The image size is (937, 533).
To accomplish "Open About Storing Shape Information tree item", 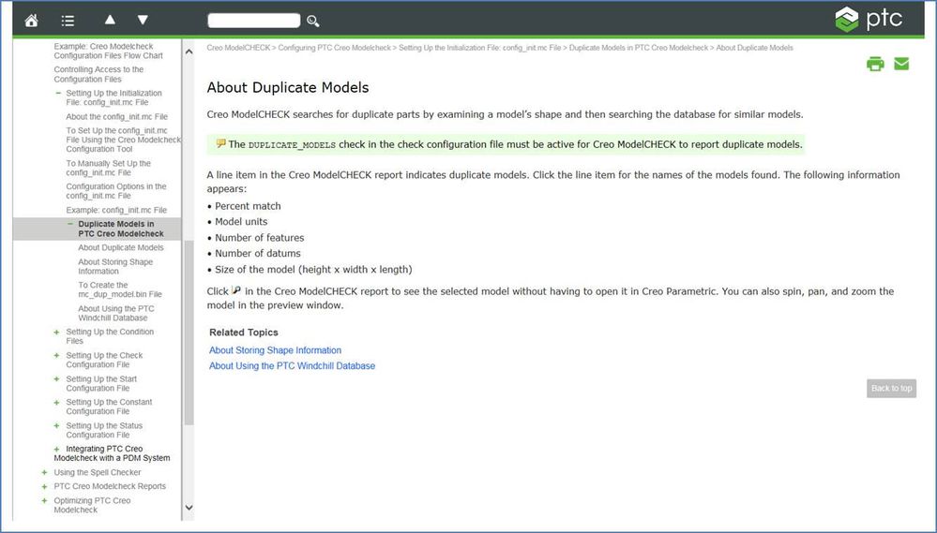I will [115, 267].
